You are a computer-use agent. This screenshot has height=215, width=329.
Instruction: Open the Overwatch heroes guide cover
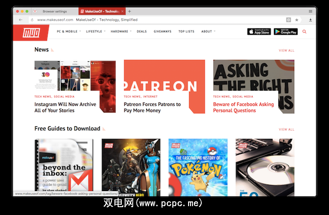(131, 167)
